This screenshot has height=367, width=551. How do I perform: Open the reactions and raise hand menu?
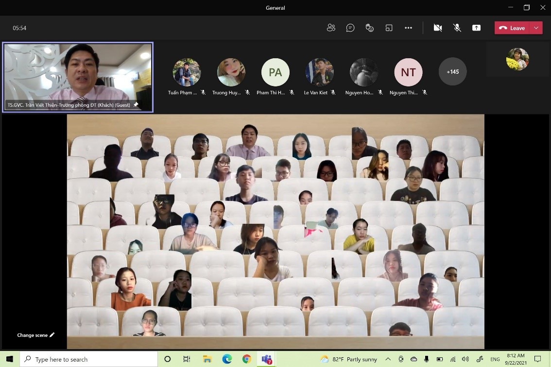point(370,28)
